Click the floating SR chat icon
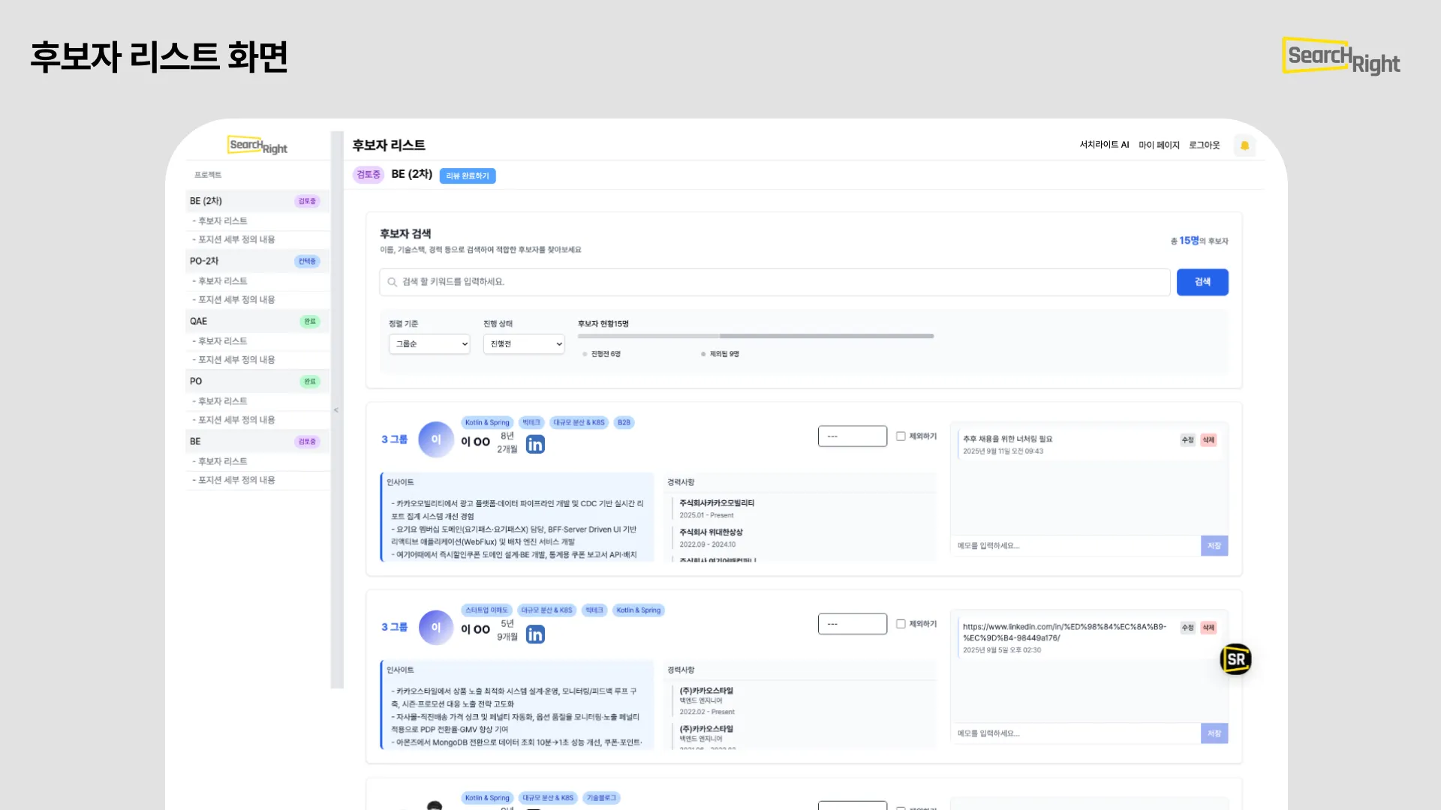This screenshot has height=810, width=1441. (1235, 659)
